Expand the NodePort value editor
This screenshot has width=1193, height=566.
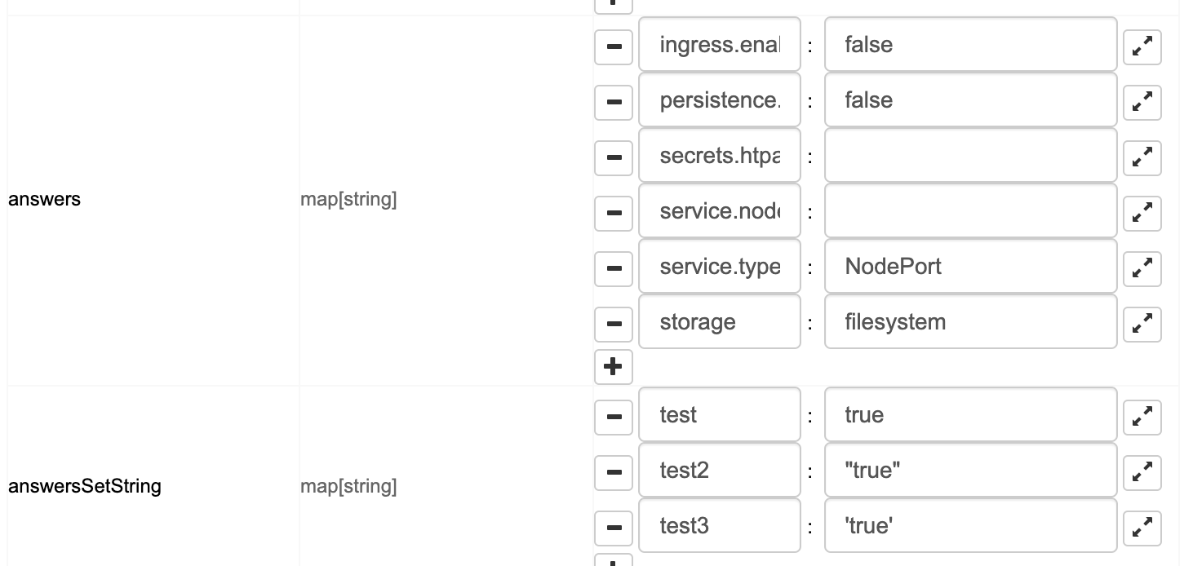tap(1142, 268)
